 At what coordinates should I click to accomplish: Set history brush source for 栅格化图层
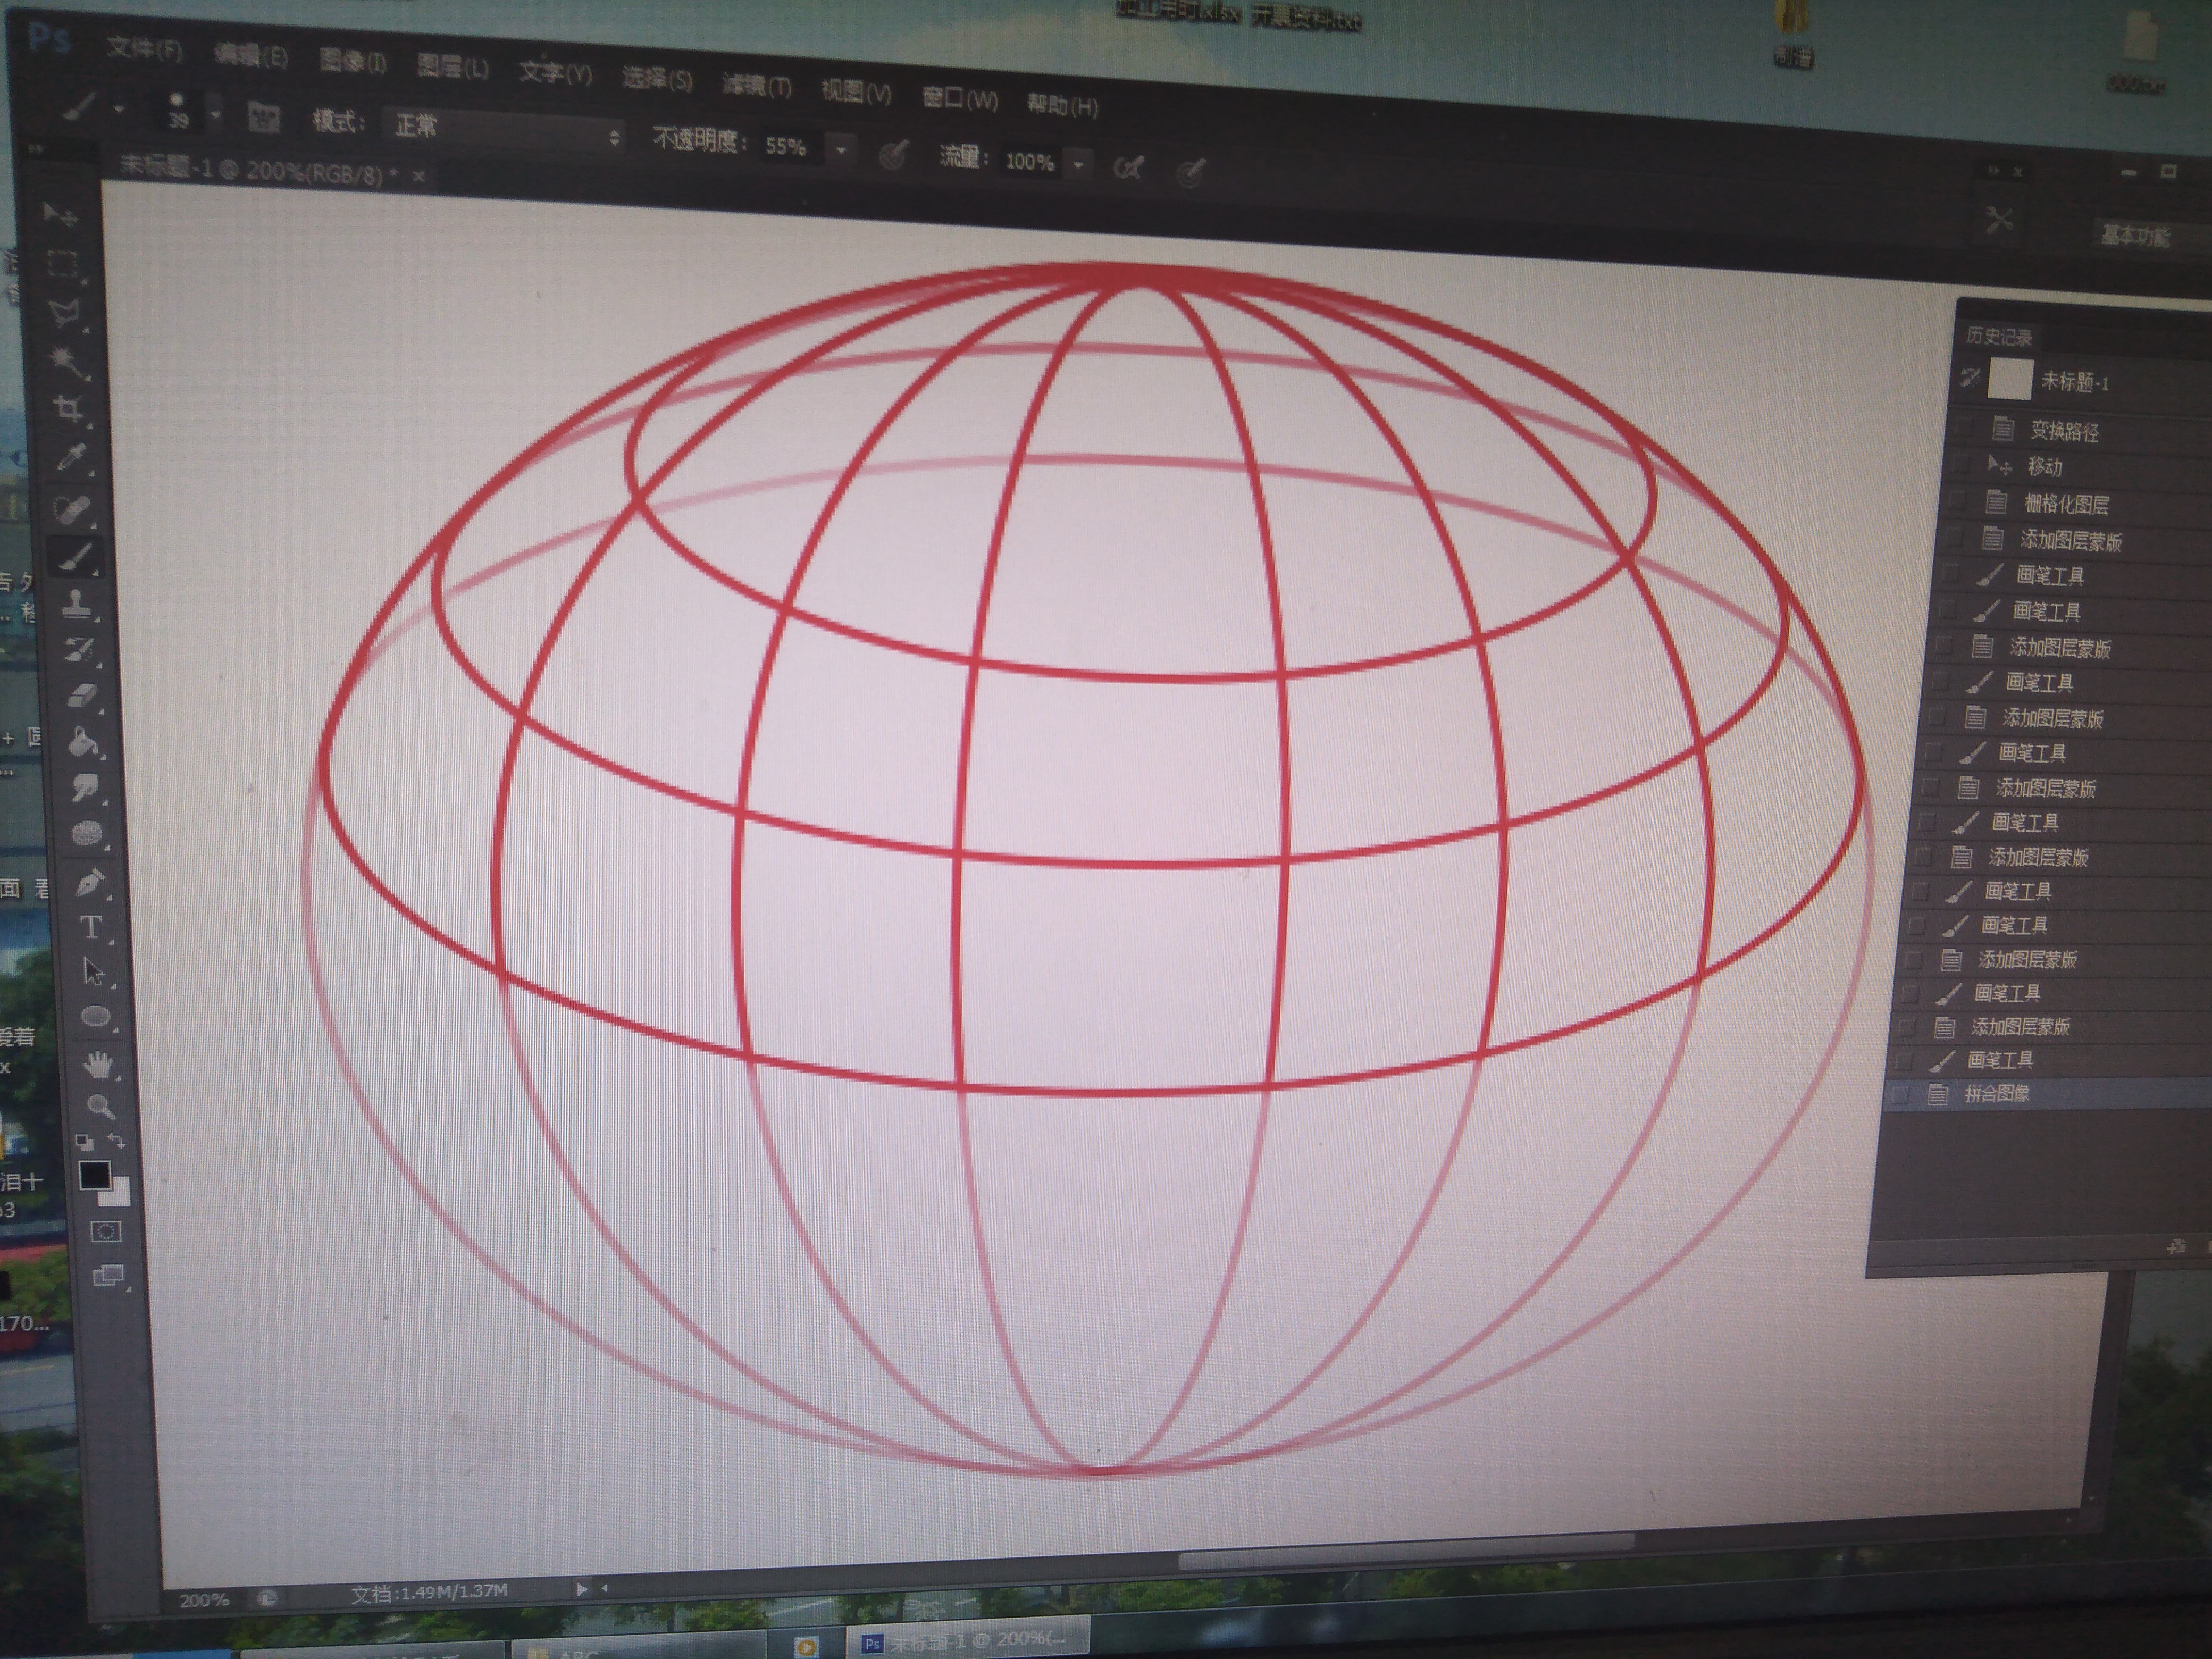click(1957, 500)
